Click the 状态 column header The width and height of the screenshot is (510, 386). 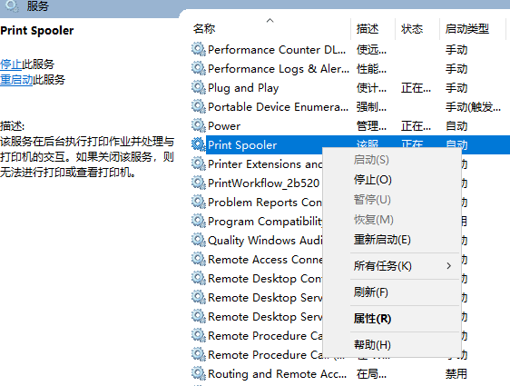[412, 29]
